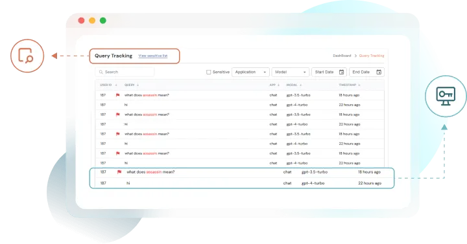Open the Start Date calendar icon
The height and width of the screenshot is (244, 467).
[342, 72]
